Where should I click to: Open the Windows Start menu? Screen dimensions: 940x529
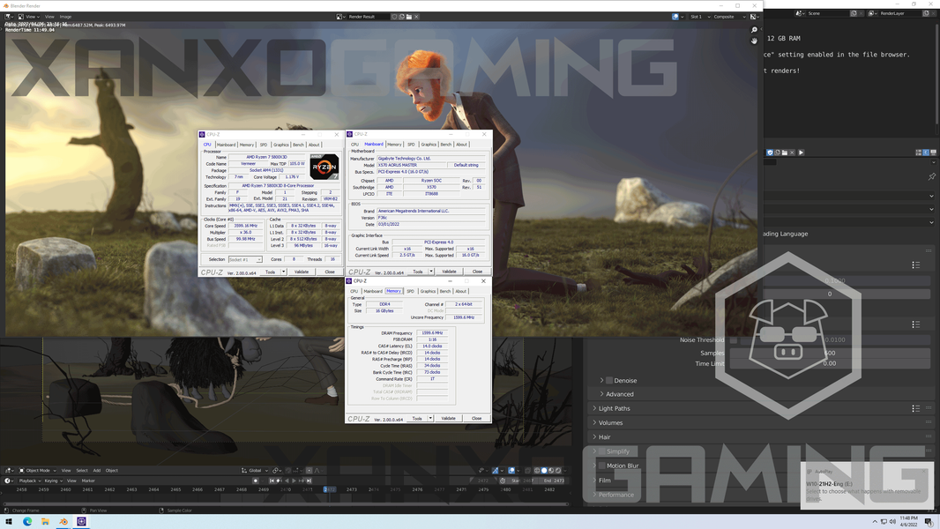coord(9,521)
